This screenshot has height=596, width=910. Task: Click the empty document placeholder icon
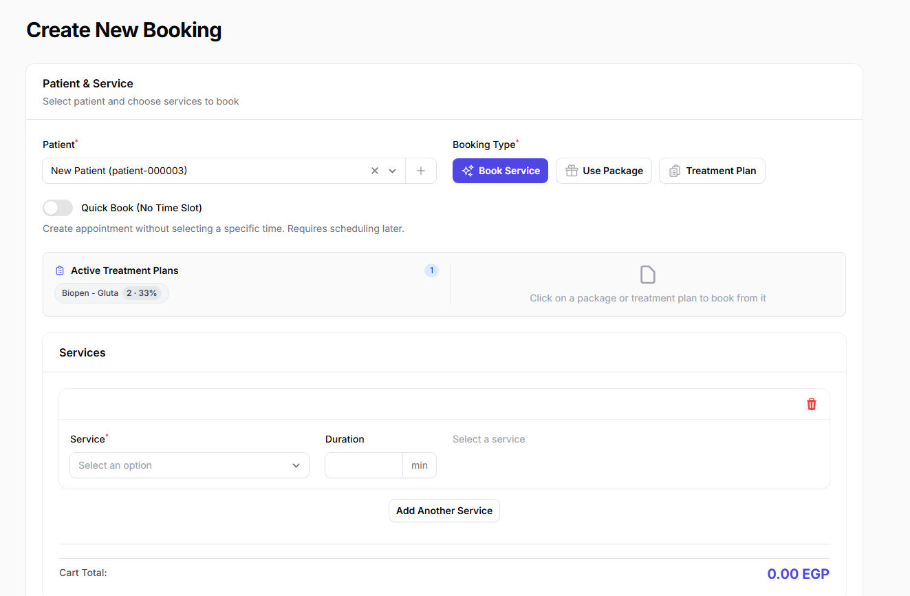pos(648,275)
